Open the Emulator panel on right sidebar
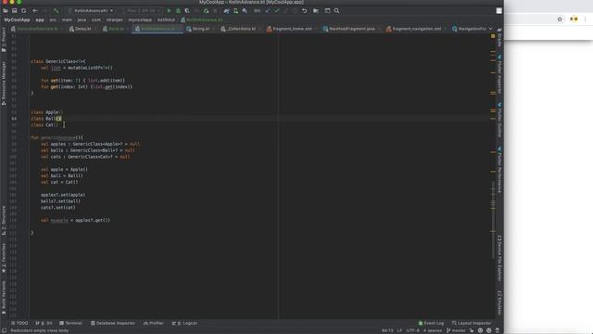The image size is (593, 334). pos(499,302)
